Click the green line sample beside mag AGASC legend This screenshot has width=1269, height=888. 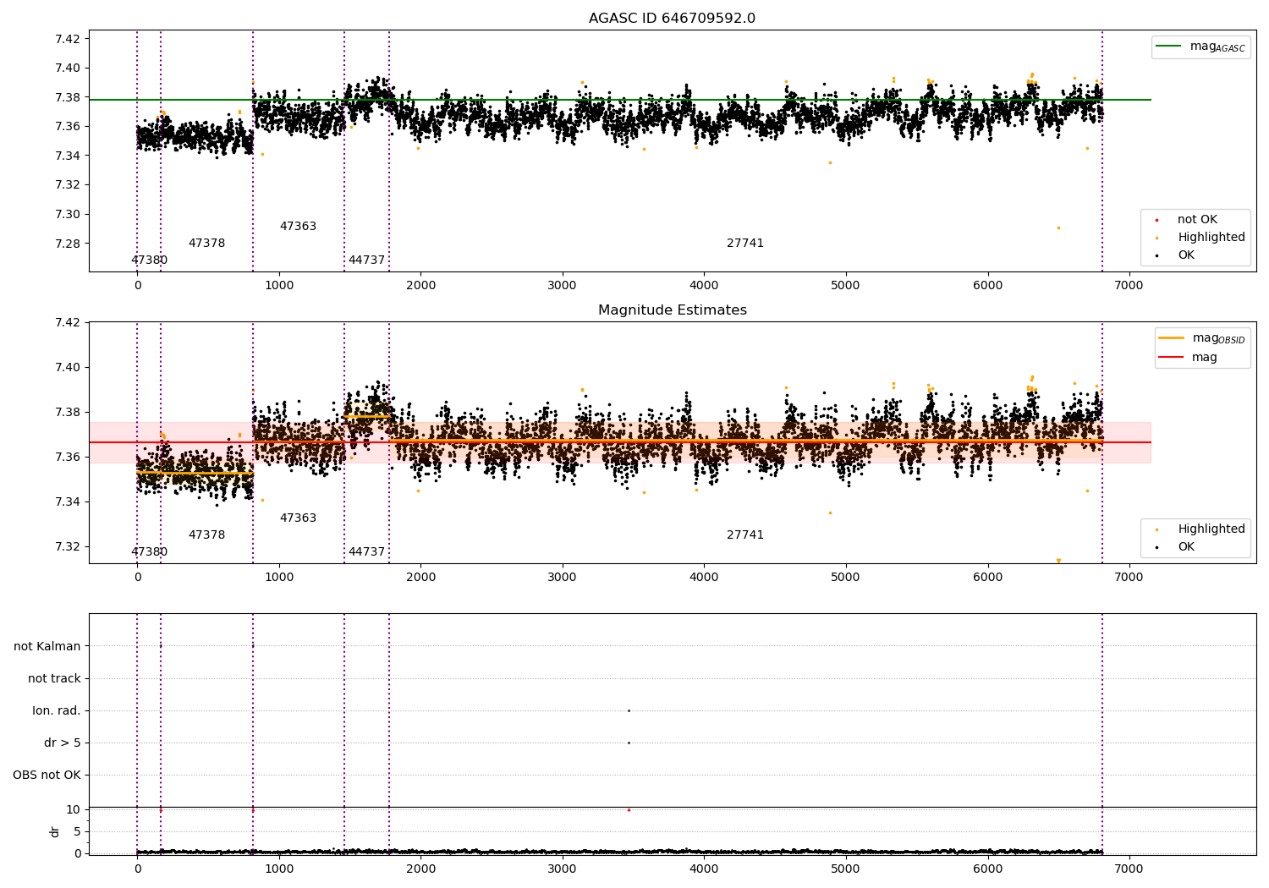1169,47
